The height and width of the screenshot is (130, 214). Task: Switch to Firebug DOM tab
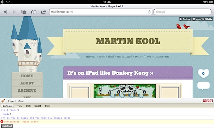coord(48,106)
